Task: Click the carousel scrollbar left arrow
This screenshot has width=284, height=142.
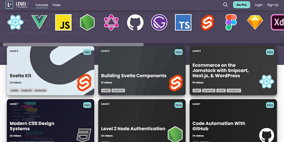Action: point(1,45)
